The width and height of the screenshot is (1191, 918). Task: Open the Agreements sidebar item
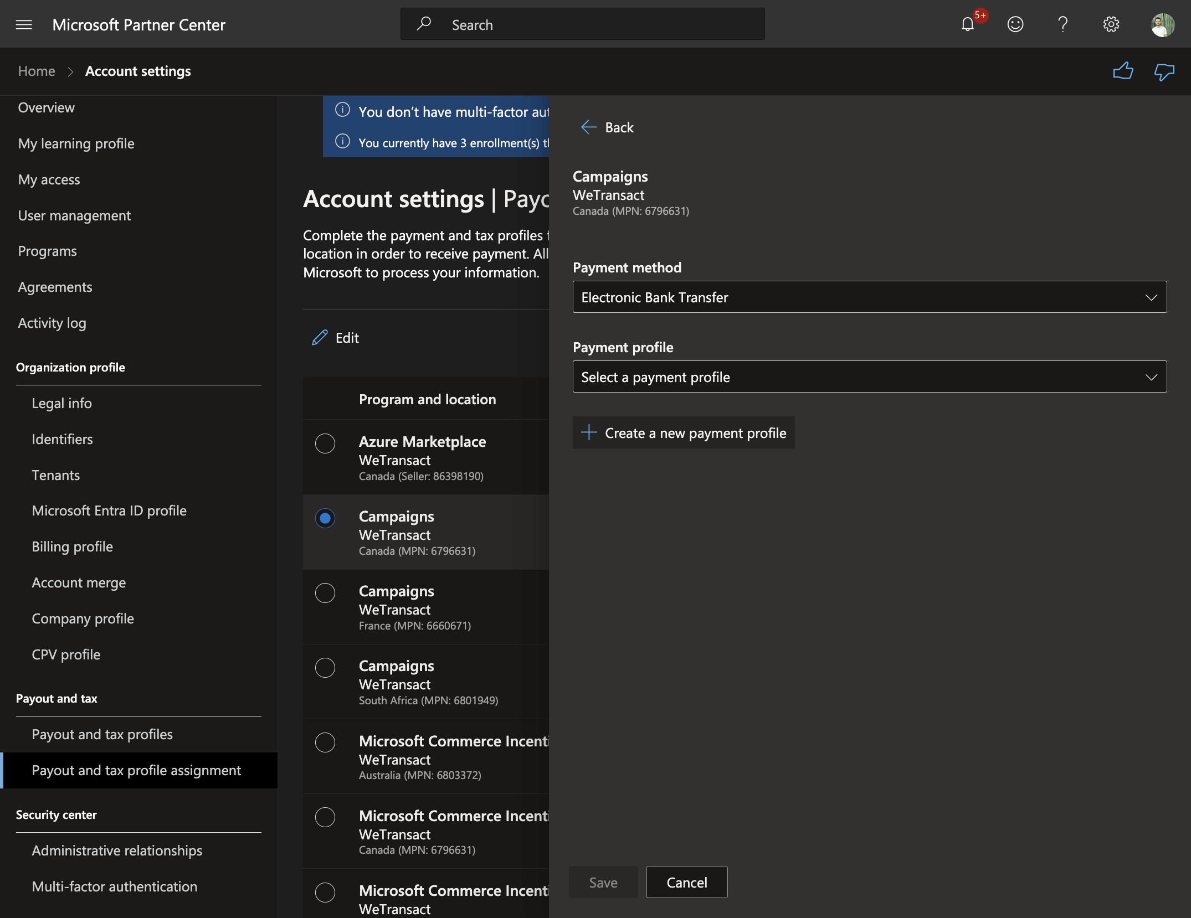click(55, 287)
